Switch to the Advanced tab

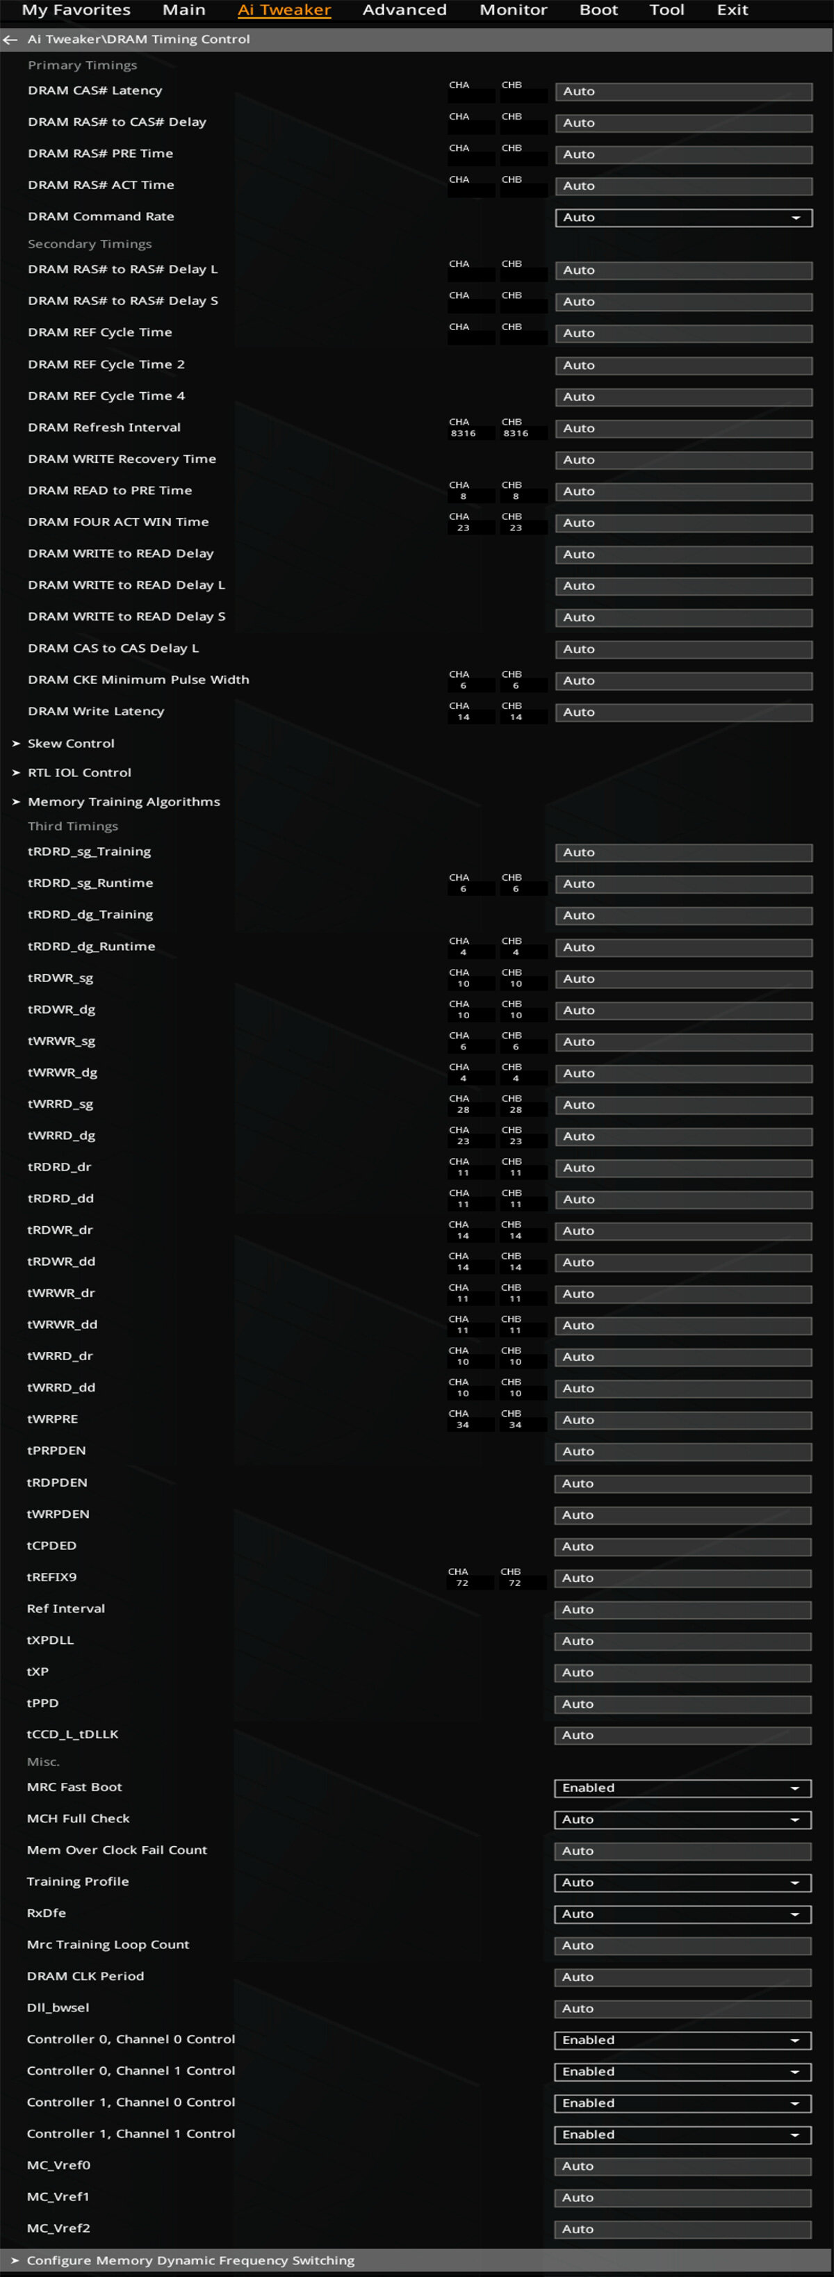[404, 10]
